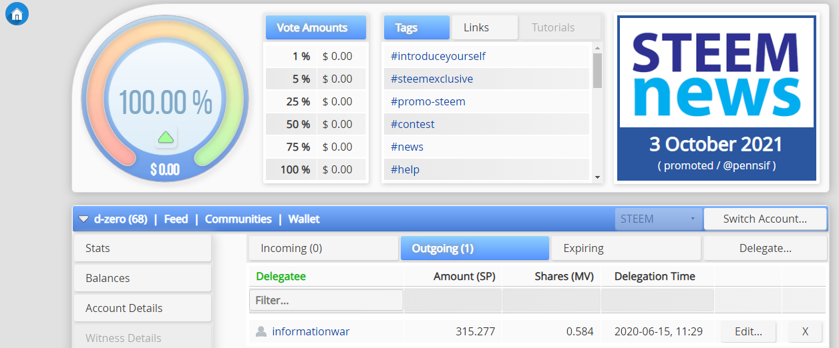Select the #help tag
The width and height of the screenshot is (839, 348).
405,169
